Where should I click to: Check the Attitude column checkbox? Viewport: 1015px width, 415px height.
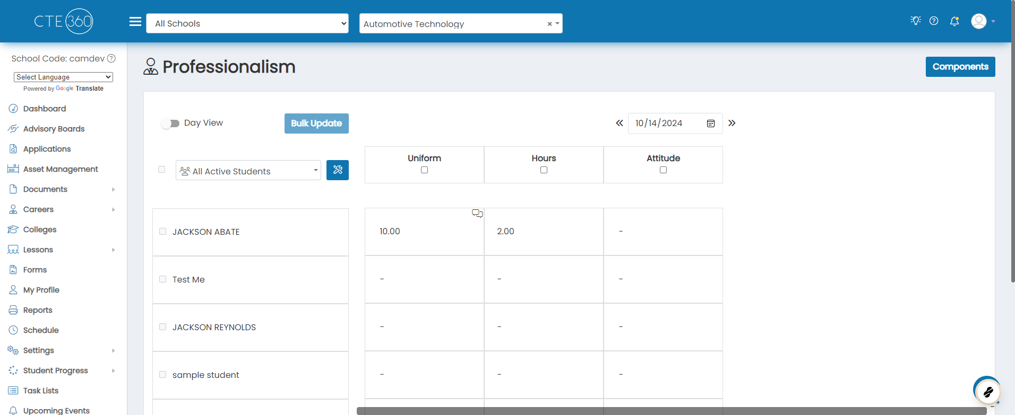[663, 170]
